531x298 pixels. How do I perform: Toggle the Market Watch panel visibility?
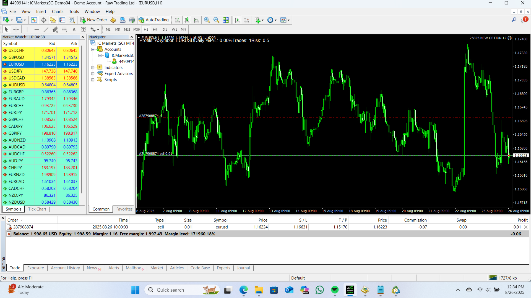click(x=34, y=20)
